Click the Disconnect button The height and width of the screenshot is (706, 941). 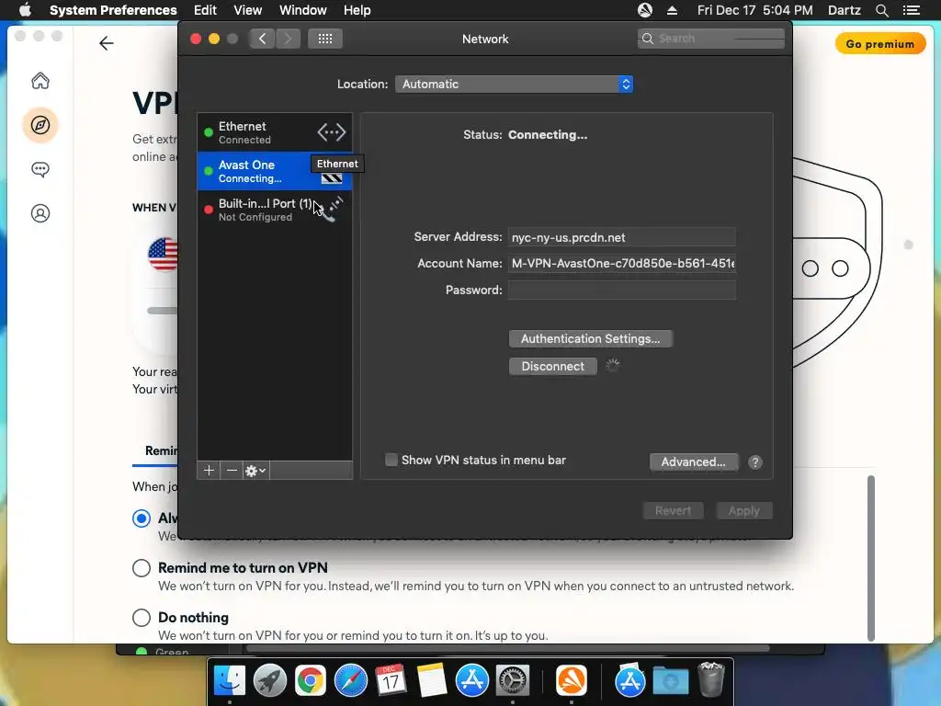pyautogui.click(x=552, y=366)
